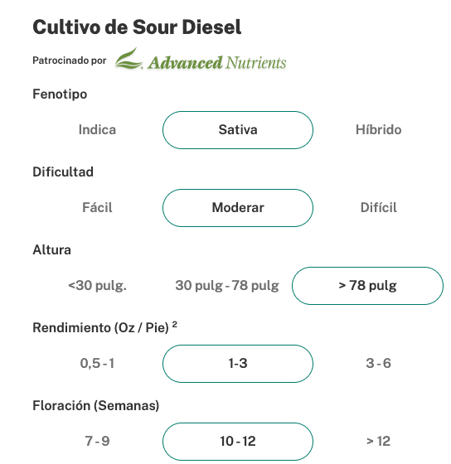Click the Advanced Nutrients leaf logo

(129, 59)
